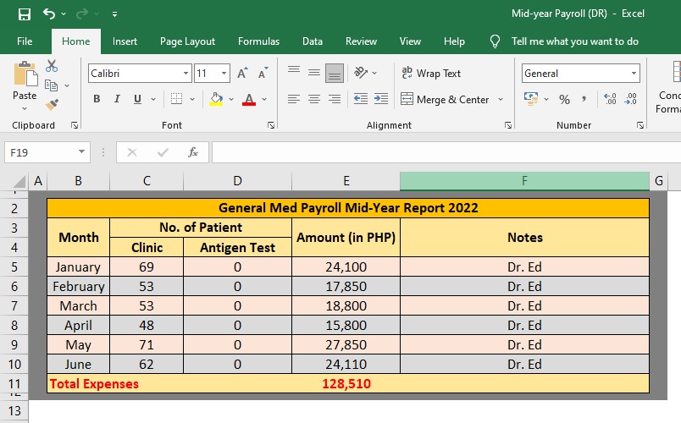Open the Calibri font name dropdown
Viewport: 681px width, 423px height.
pos(185,74)
